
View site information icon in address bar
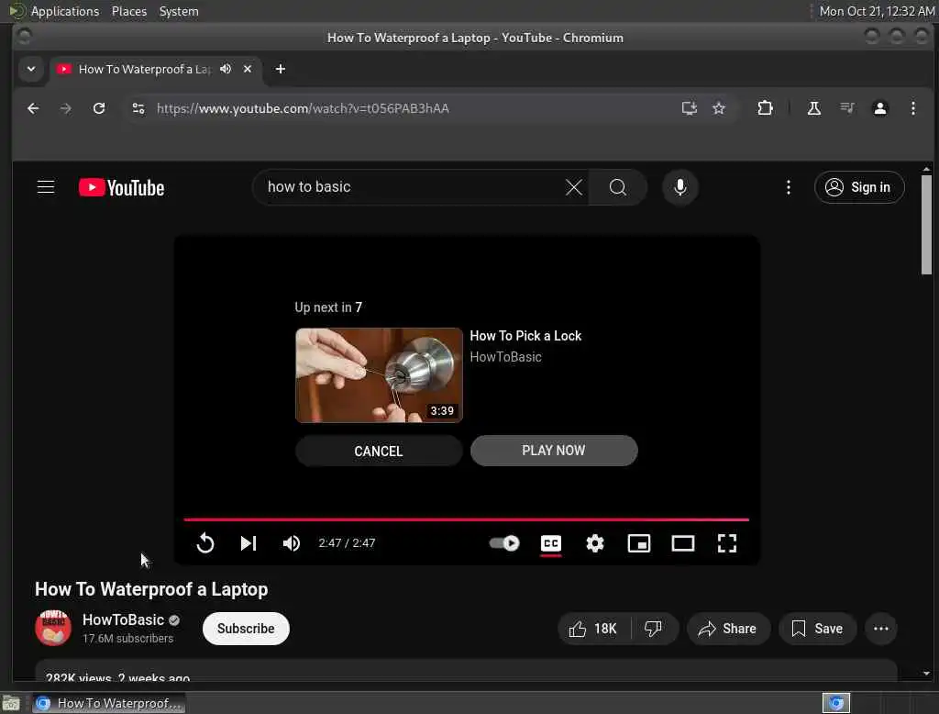point(138,108)
